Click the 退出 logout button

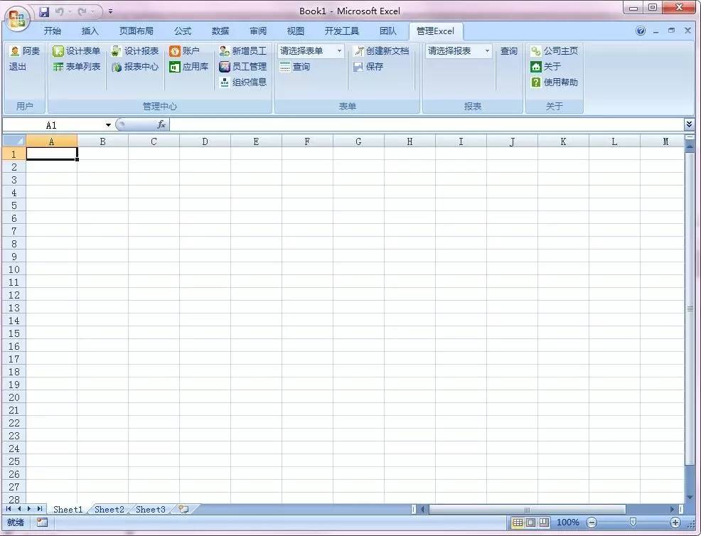click(x=18, y=67)
